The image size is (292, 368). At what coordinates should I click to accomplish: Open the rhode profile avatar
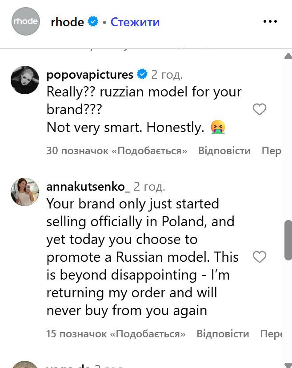[x=25, y=21]
